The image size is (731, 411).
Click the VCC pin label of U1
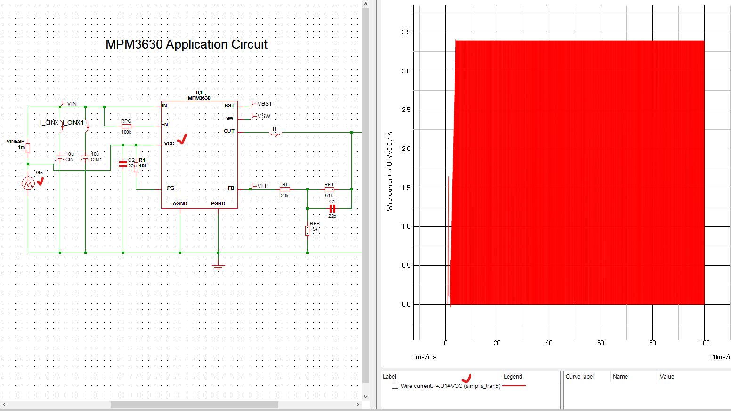click(x=169, y=144)
